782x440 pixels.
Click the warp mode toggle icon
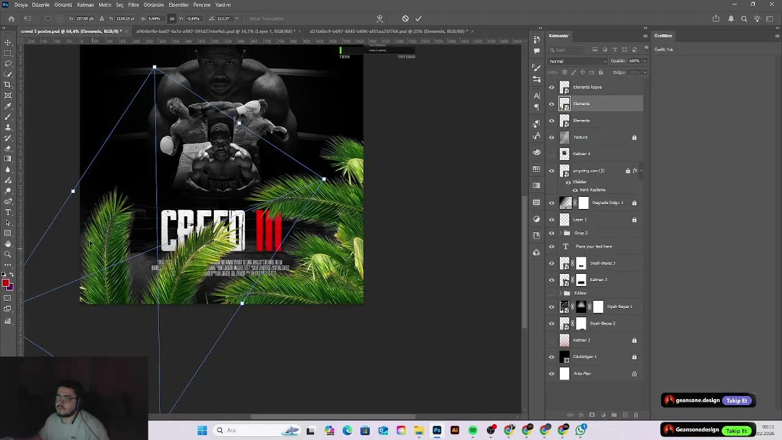click(x=379, y=18)
